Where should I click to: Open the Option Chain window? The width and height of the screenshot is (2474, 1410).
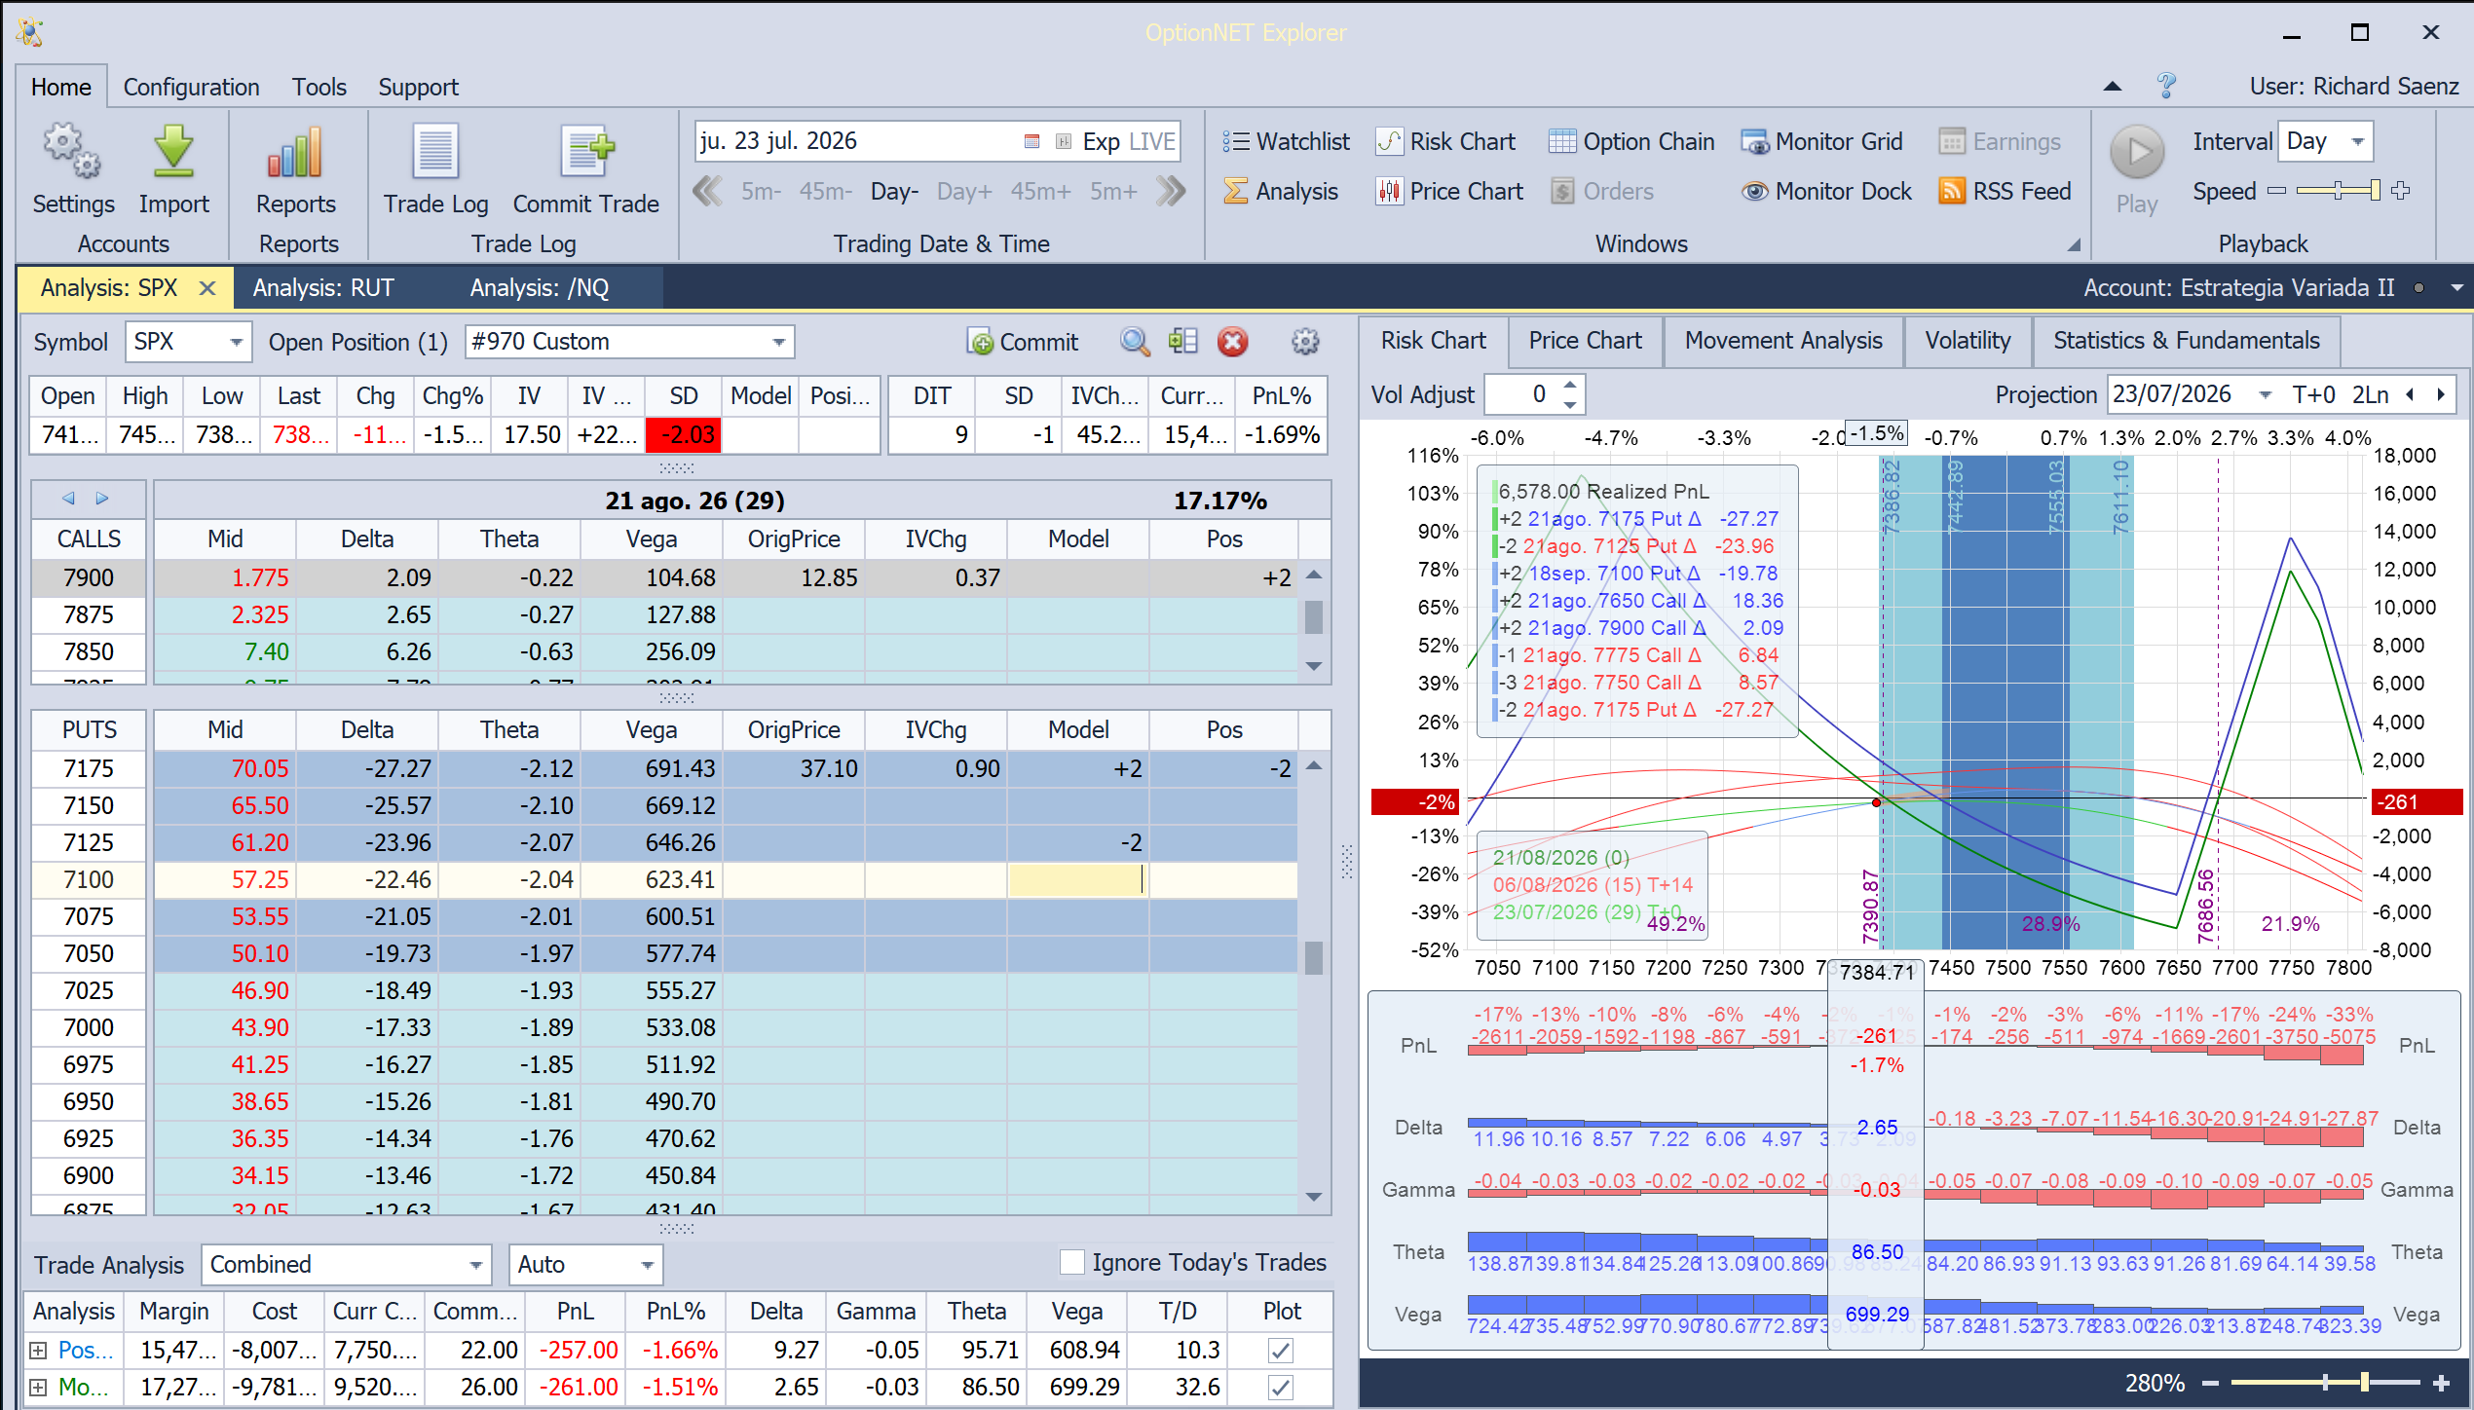point(1631,141)
